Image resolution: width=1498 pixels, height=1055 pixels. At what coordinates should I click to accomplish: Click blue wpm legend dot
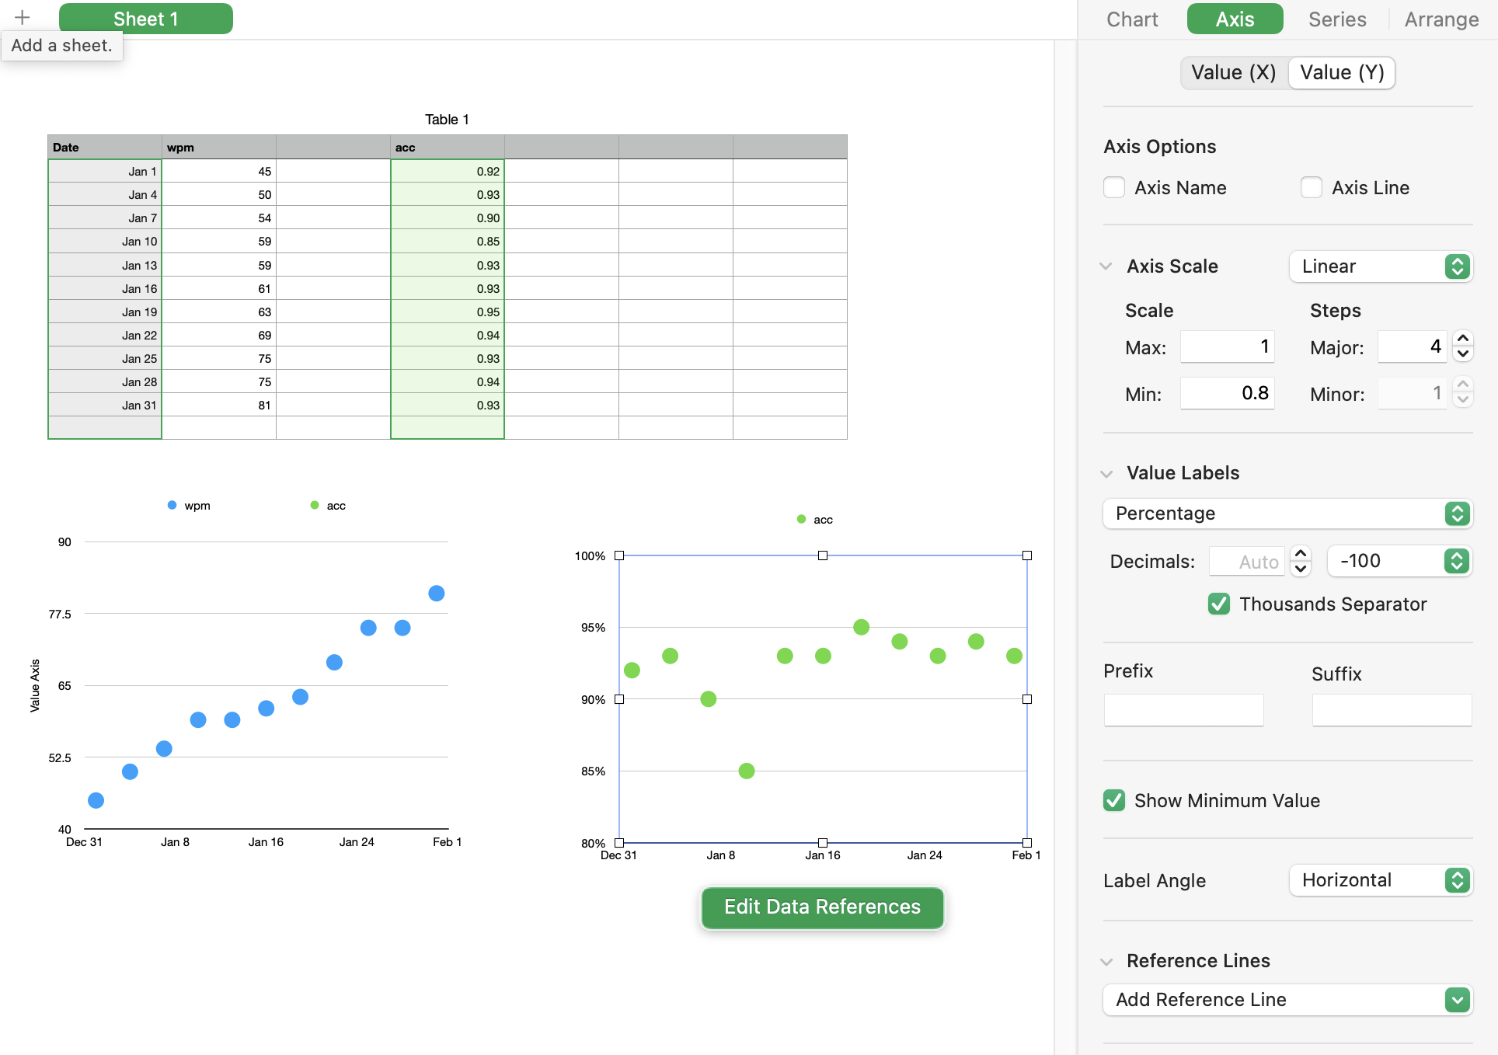pyautogui.click(x=172, y=505)
